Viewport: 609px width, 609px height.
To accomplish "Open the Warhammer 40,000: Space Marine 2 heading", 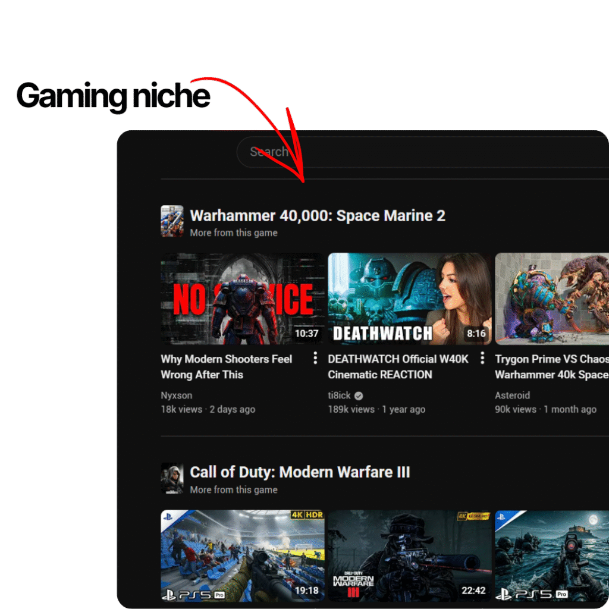I will coord(318,216).
